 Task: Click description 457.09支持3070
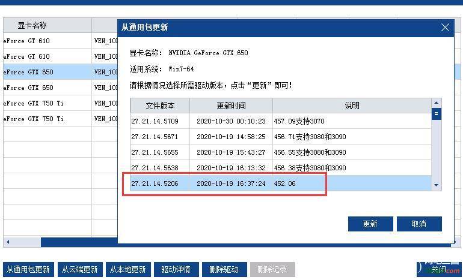299,121
